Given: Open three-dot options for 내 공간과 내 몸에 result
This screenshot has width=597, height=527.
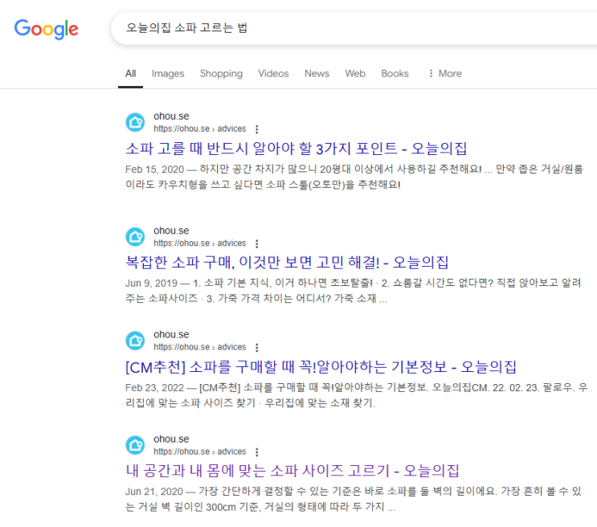Looking at the screenshot, I should point(257,452).
